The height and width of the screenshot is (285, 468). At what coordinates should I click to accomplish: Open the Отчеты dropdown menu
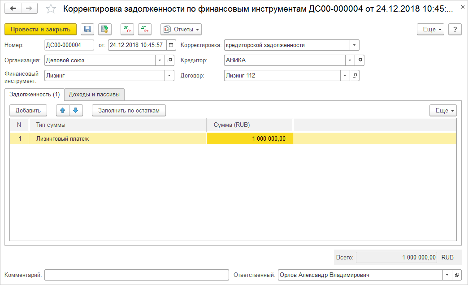181,29
